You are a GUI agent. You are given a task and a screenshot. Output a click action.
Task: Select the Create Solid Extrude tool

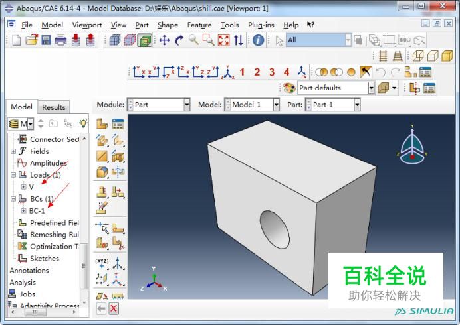point(102,141)
